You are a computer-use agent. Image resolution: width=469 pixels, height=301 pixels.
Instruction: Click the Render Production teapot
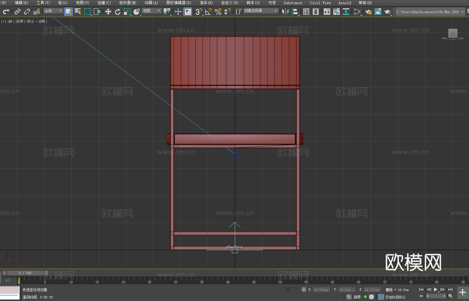click(x=387, y=12)
